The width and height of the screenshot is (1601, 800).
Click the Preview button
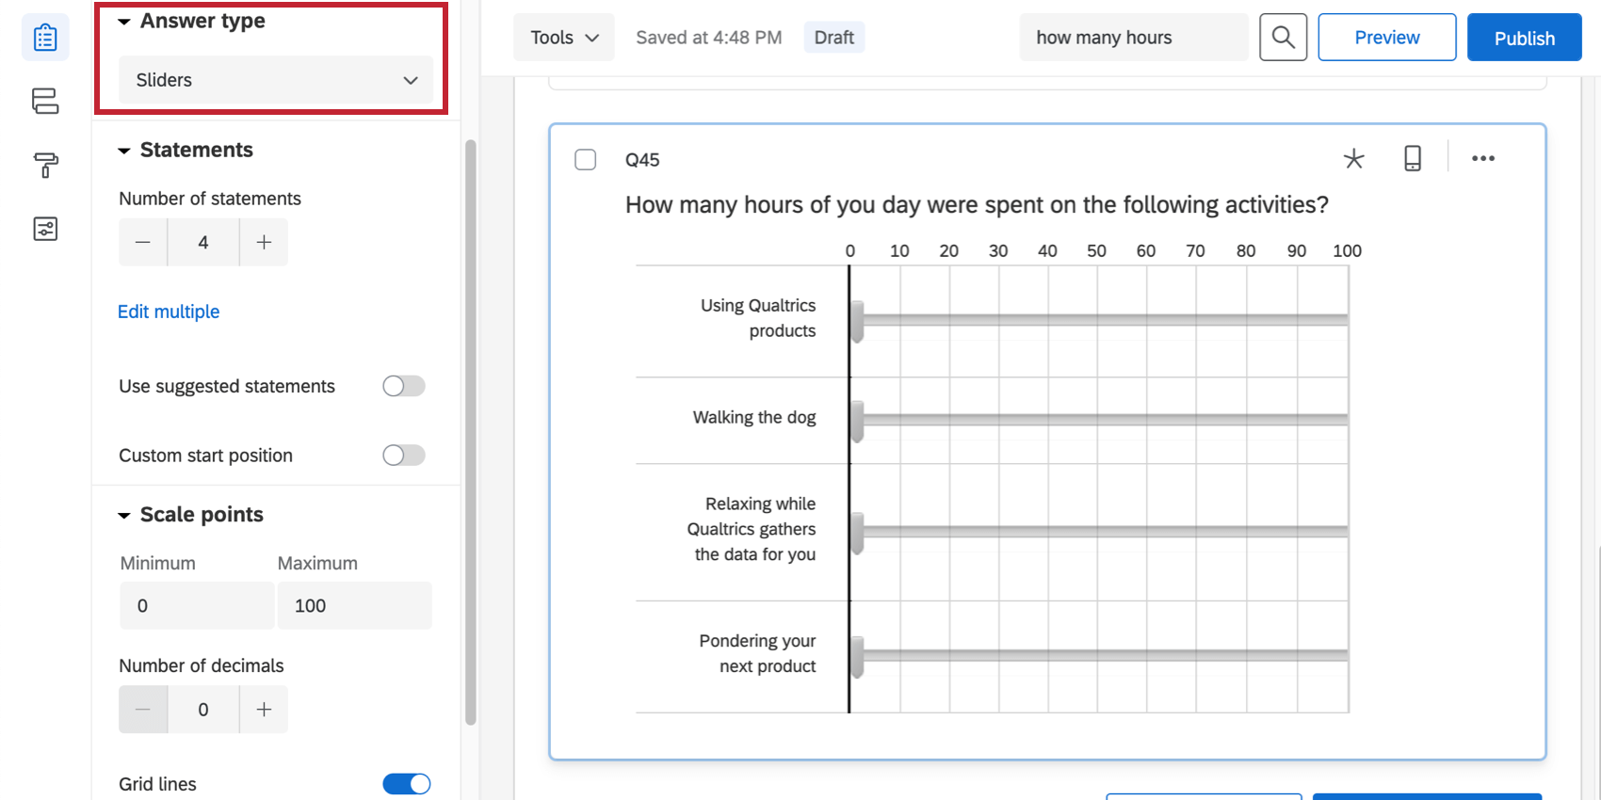(x=1386, y=38)
